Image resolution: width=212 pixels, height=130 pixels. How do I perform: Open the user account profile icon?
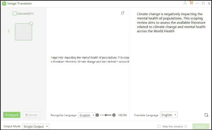pos(185,3)
